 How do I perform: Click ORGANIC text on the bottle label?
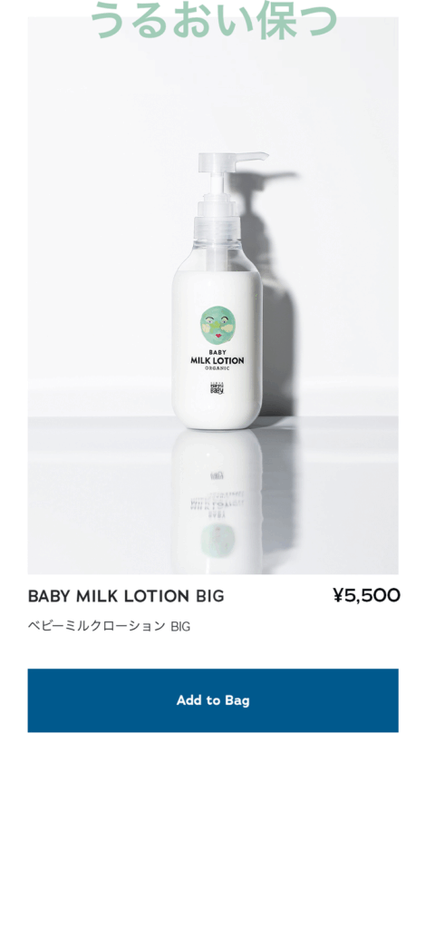click(x=217, y=368)
